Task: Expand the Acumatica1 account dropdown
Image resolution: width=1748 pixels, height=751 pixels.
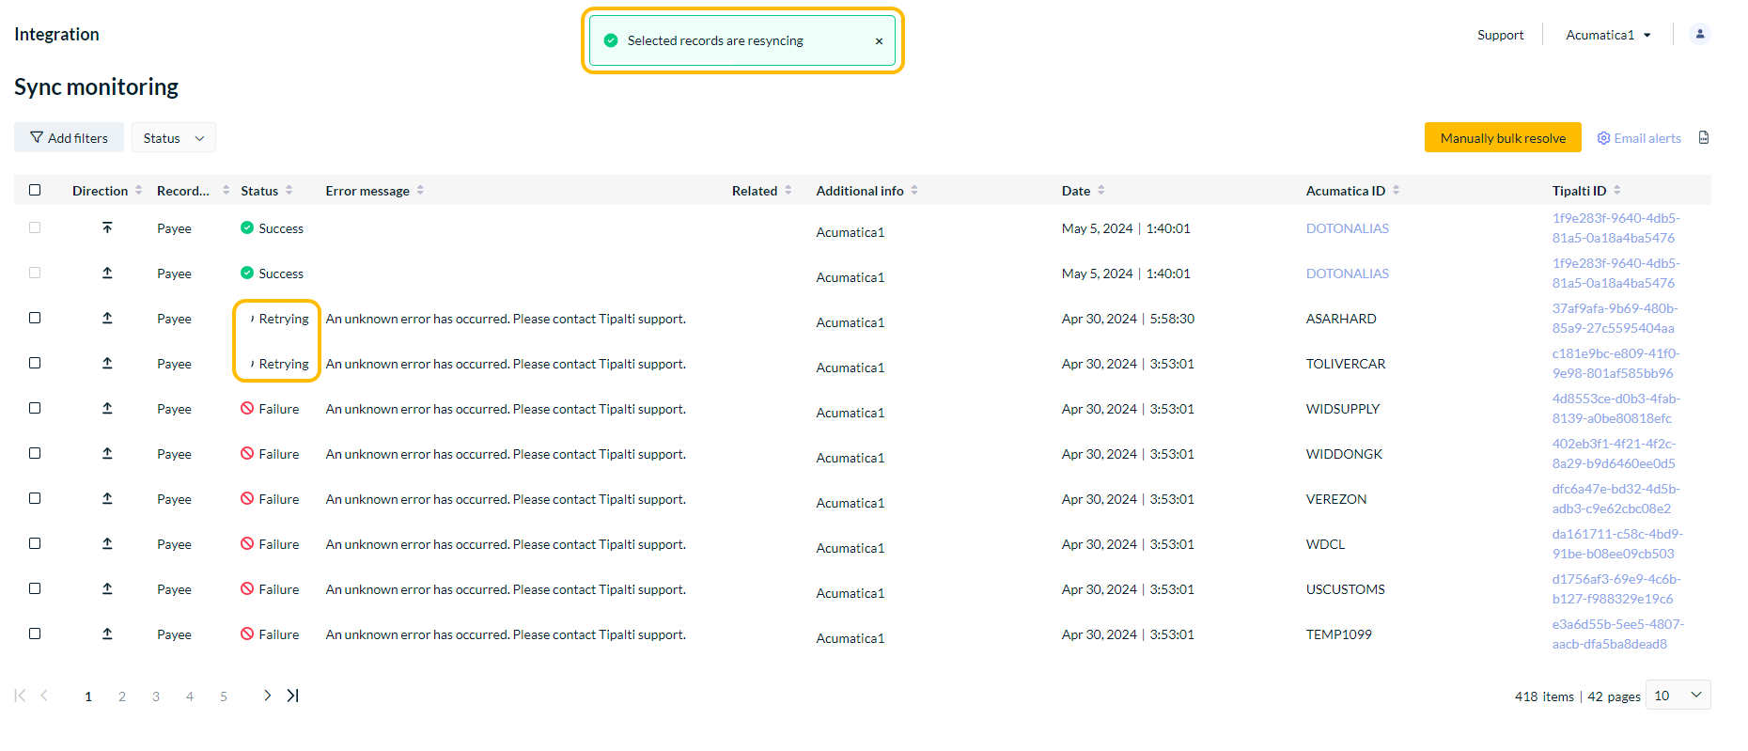Action: pos(1608,35)
